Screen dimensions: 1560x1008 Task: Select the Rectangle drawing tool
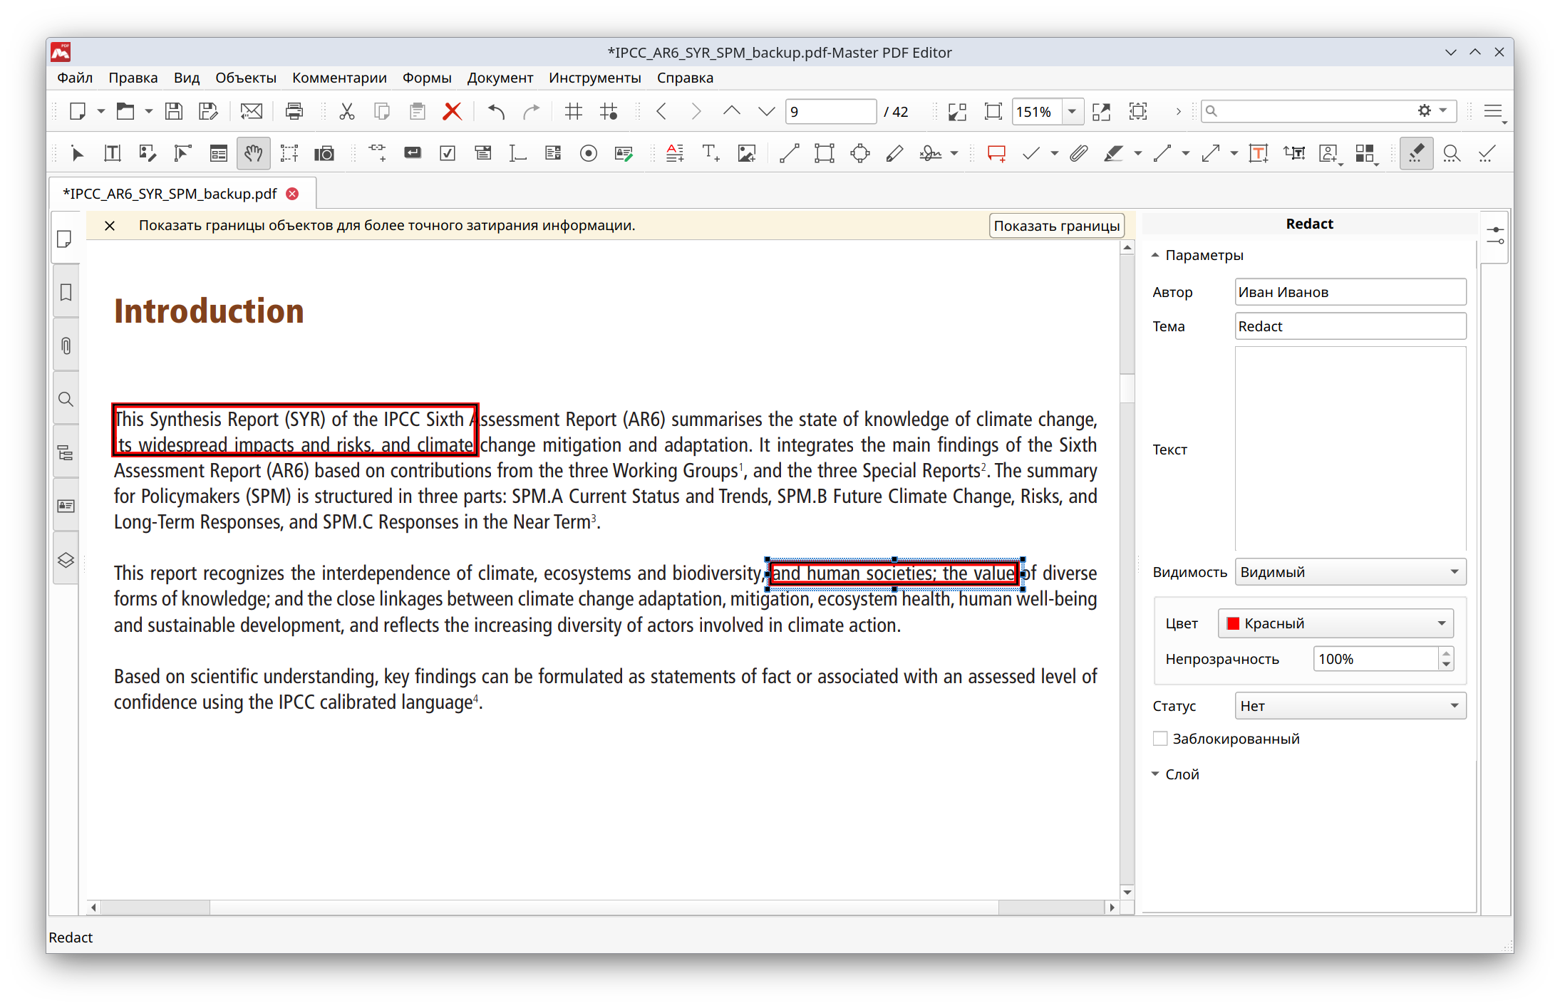825,153
